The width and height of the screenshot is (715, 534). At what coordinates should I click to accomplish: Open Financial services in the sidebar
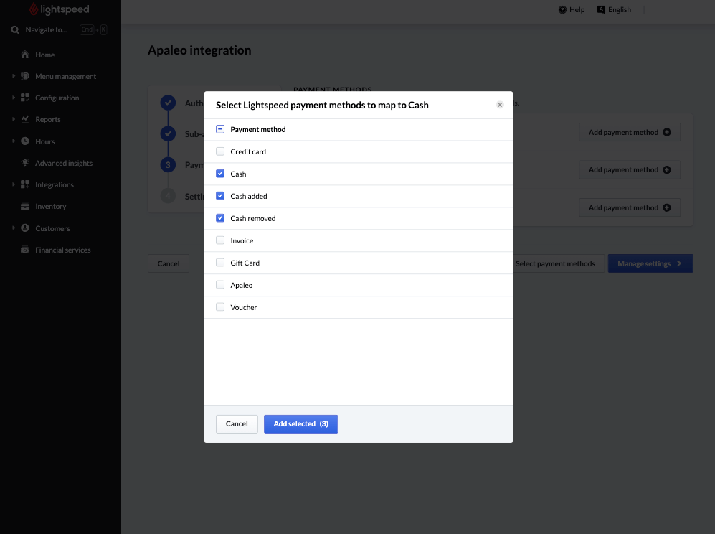coord(63,250)
